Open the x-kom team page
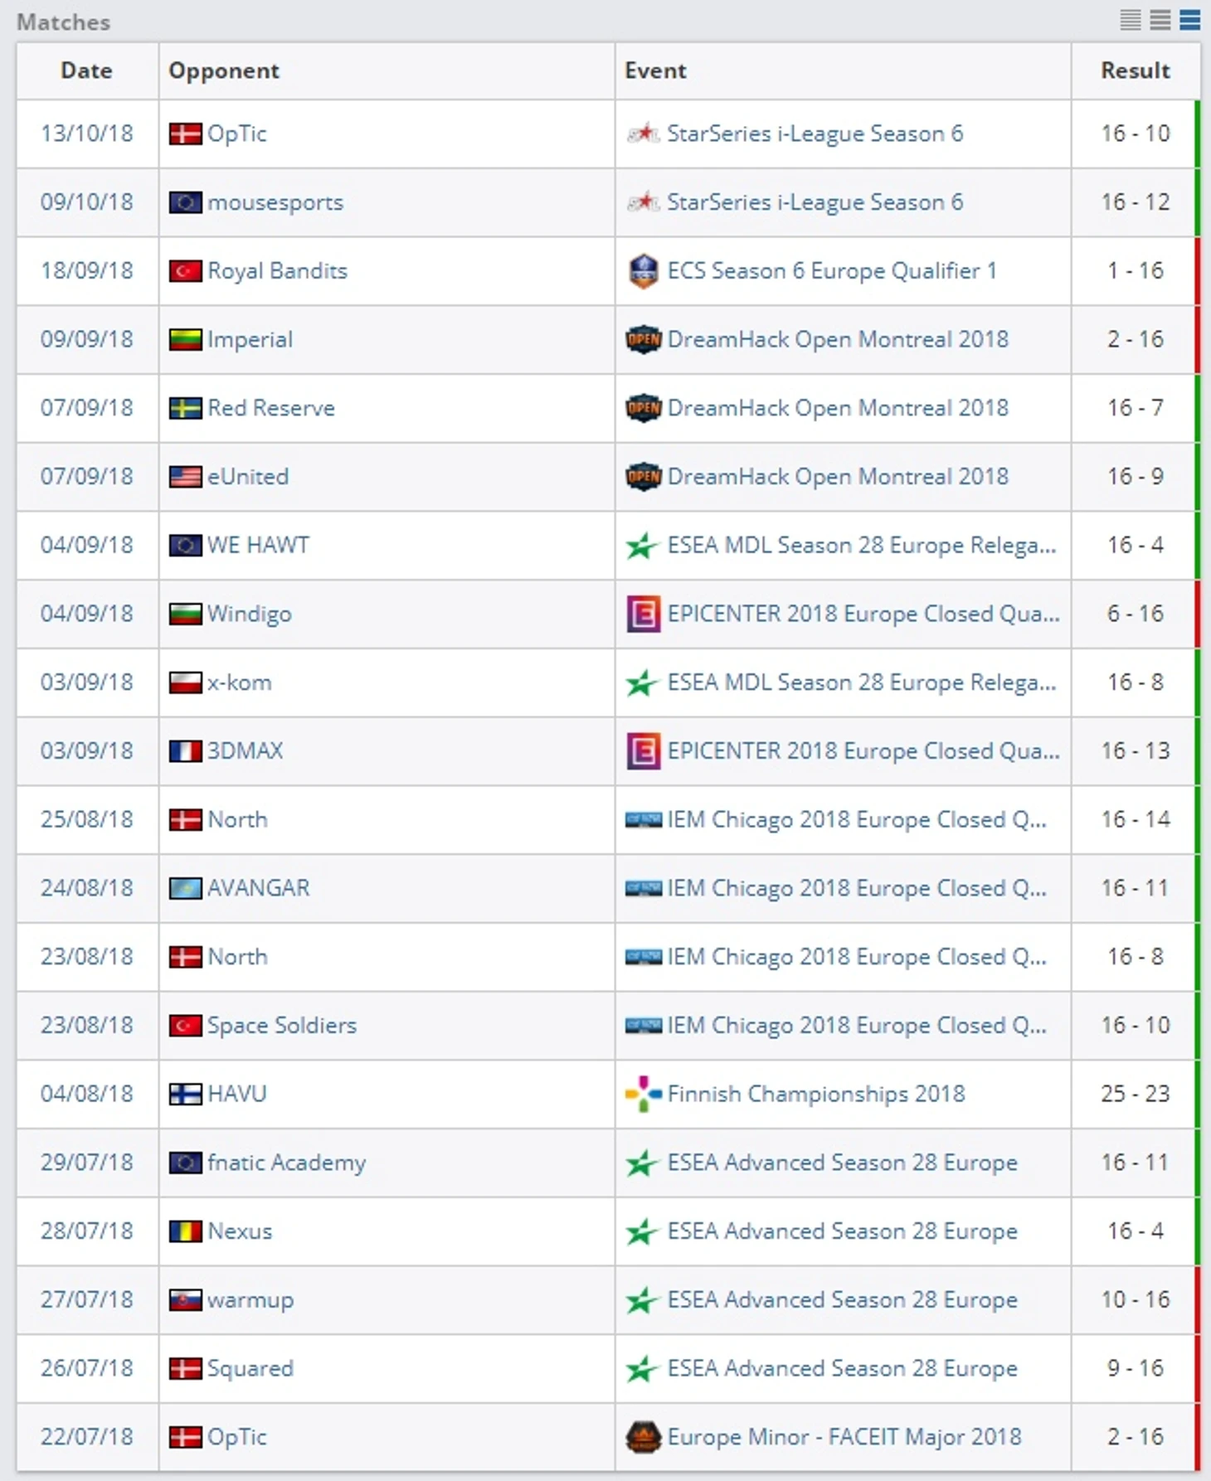The height and width of the screenshot is (1481, 1211). [239, 683]
